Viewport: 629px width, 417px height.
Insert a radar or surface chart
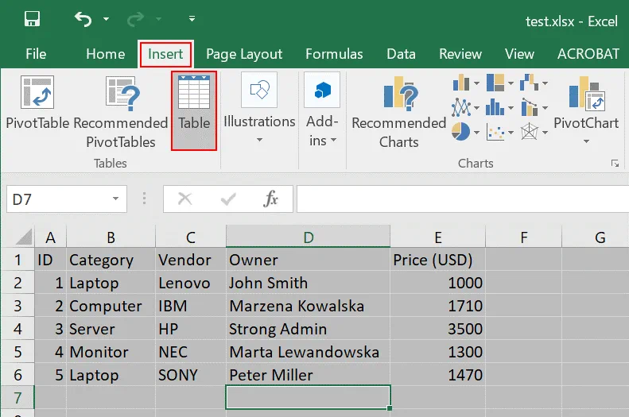tap(529, 130)
